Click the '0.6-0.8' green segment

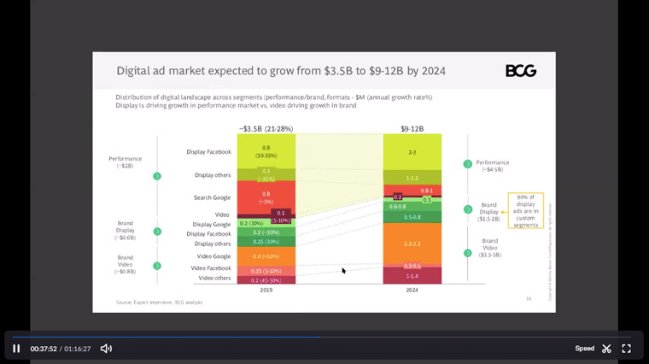coord(412,206)
